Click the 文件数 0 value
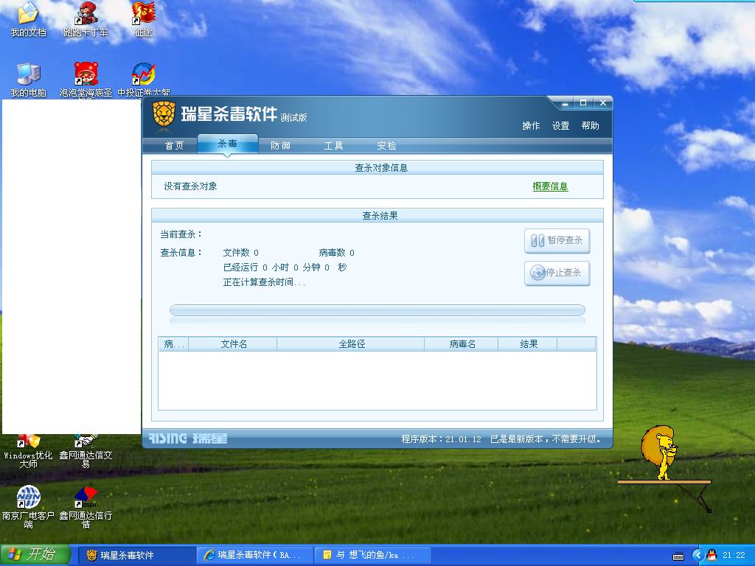The height and width of the screenshot is (566, 755). (241, 253)
